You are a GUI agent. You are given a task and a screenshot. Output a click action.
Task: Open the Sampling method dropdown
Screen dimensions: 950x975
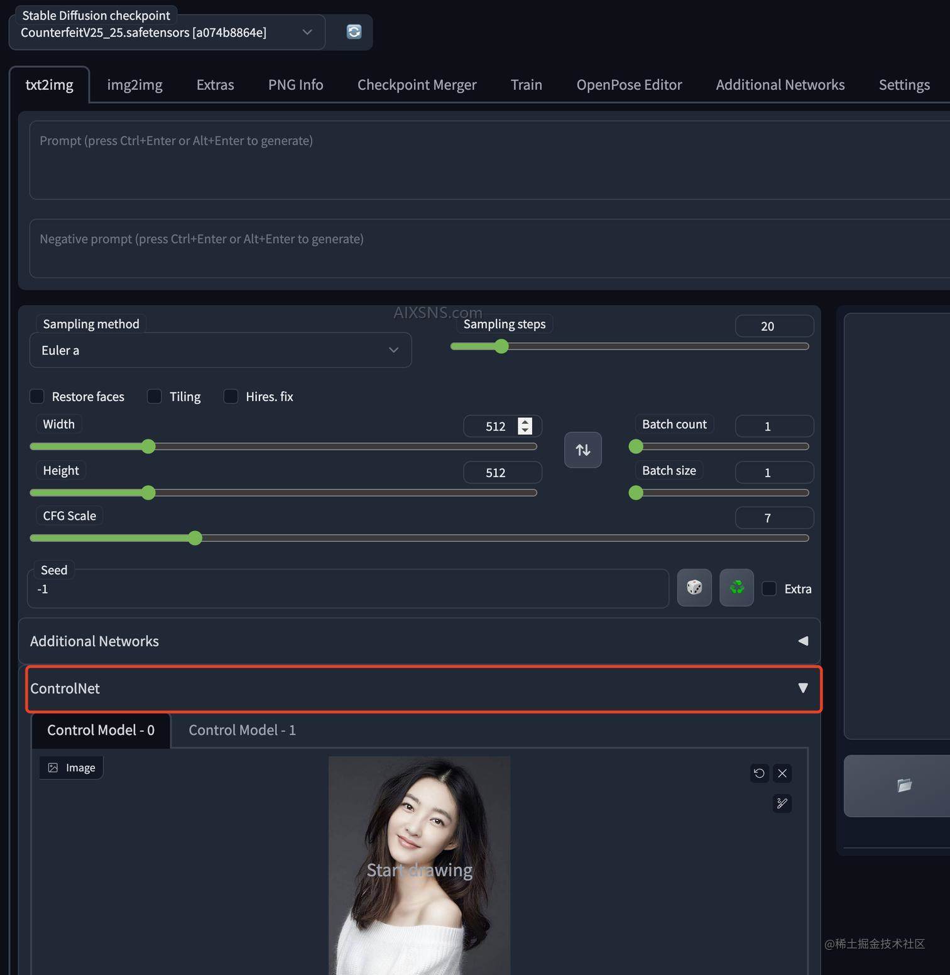pos(220,350)
